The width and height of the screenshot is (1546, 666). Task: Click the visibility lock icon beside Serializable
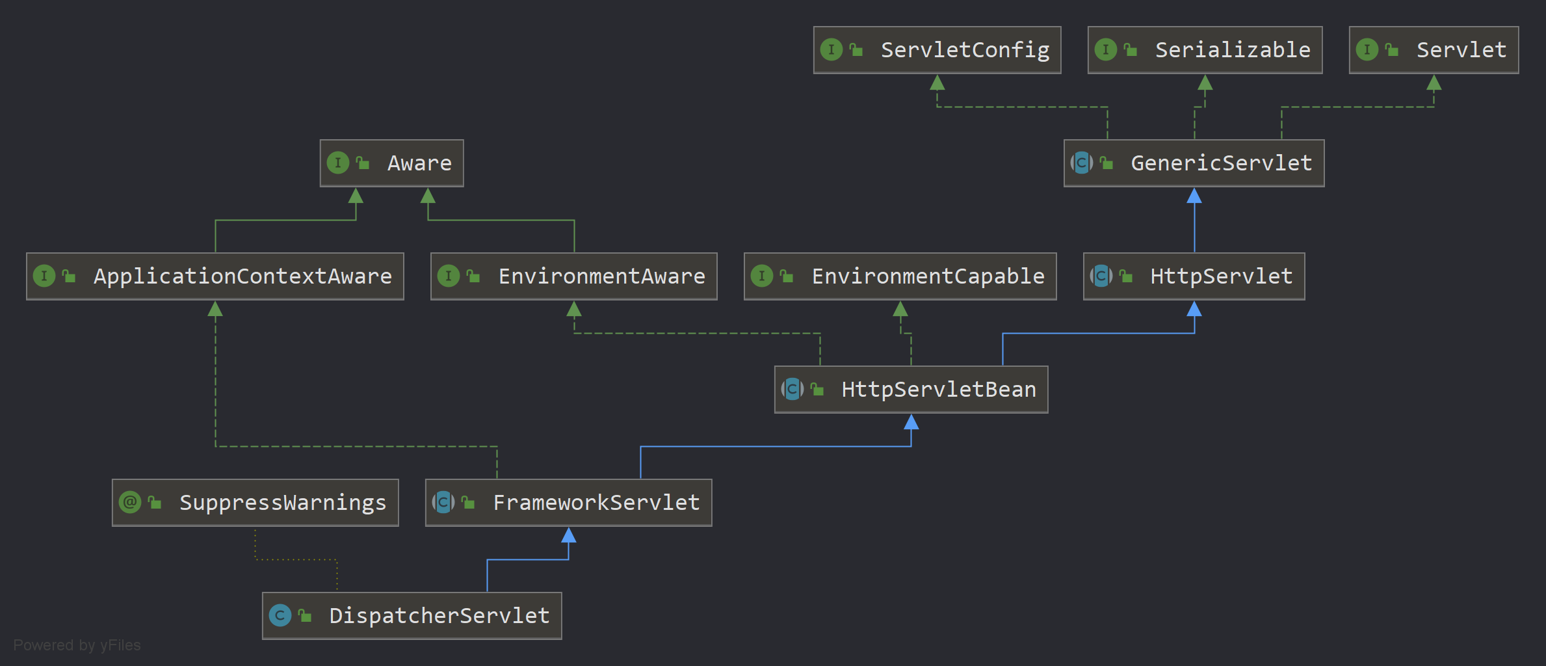pos(1131,49)
